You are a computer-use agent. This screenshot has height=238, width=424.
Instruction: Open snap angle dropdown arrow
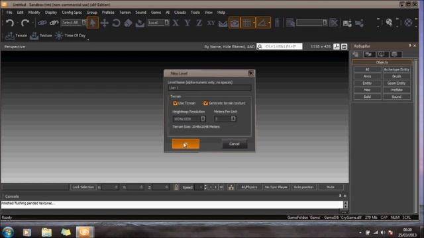(x=269, y=23)
